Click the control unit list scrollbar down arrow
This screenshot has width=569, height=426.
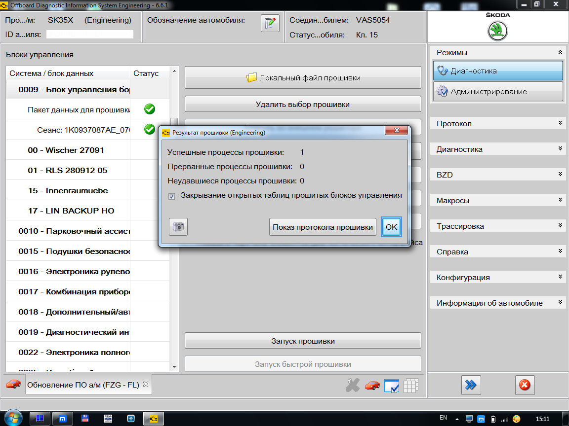click(x=174, y=367)
